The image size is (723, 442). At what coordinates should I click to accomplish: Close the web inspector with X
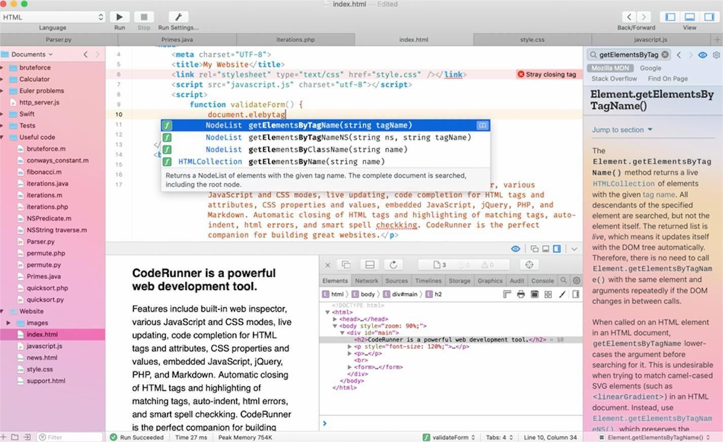coord(328,265)
